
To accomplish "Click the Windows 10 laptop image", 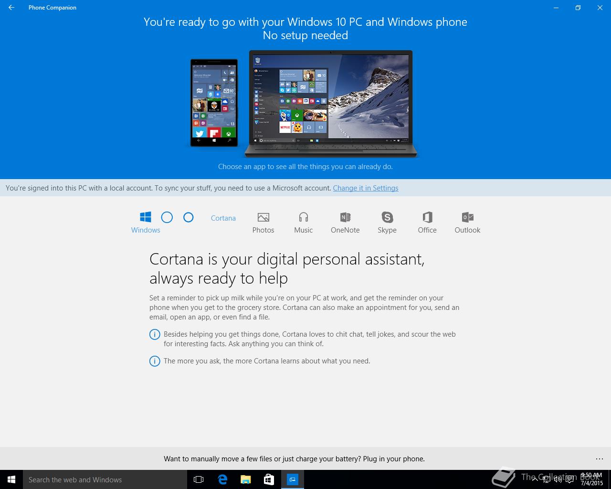I will (x=331, y=104).
